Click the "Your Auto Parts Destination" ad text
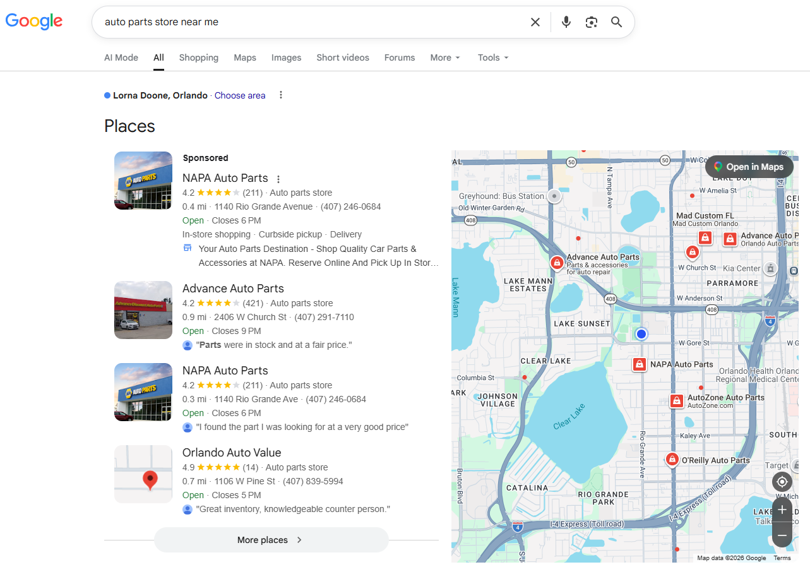810x579 pixels. point(319,256)
